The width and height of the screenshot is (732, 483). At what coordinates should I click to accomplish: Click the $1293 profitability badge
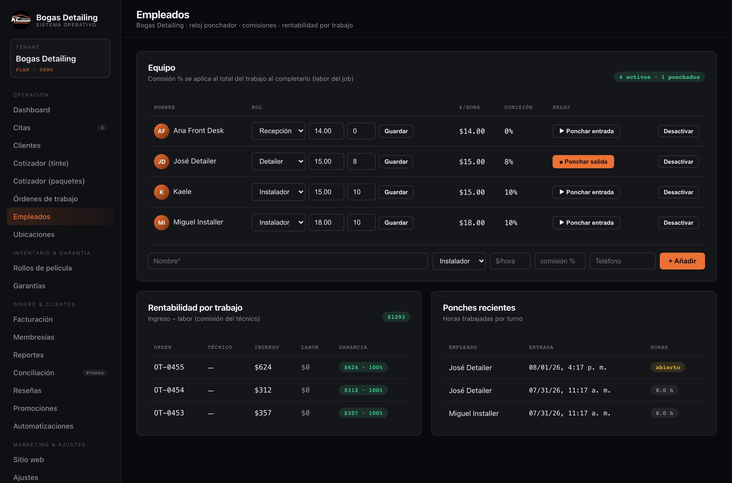point(396,317)
